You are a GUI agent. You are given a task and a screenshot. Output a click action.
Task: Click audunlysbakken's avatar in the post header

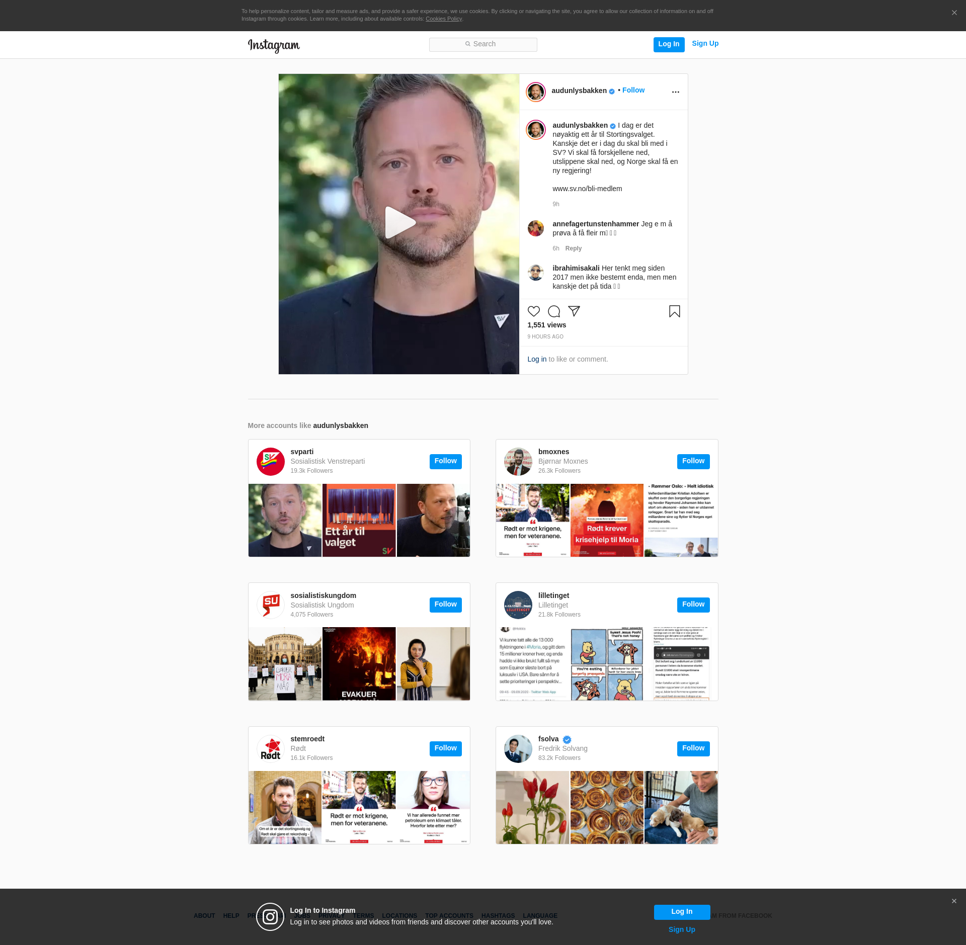[x=536, y=92]
